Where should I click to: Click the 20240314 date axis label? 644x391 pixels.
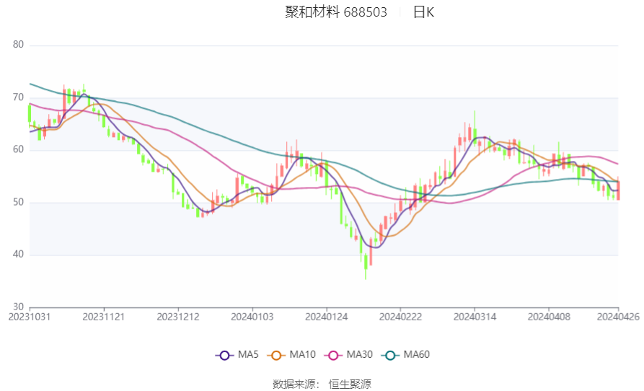(x=475, y=317)
